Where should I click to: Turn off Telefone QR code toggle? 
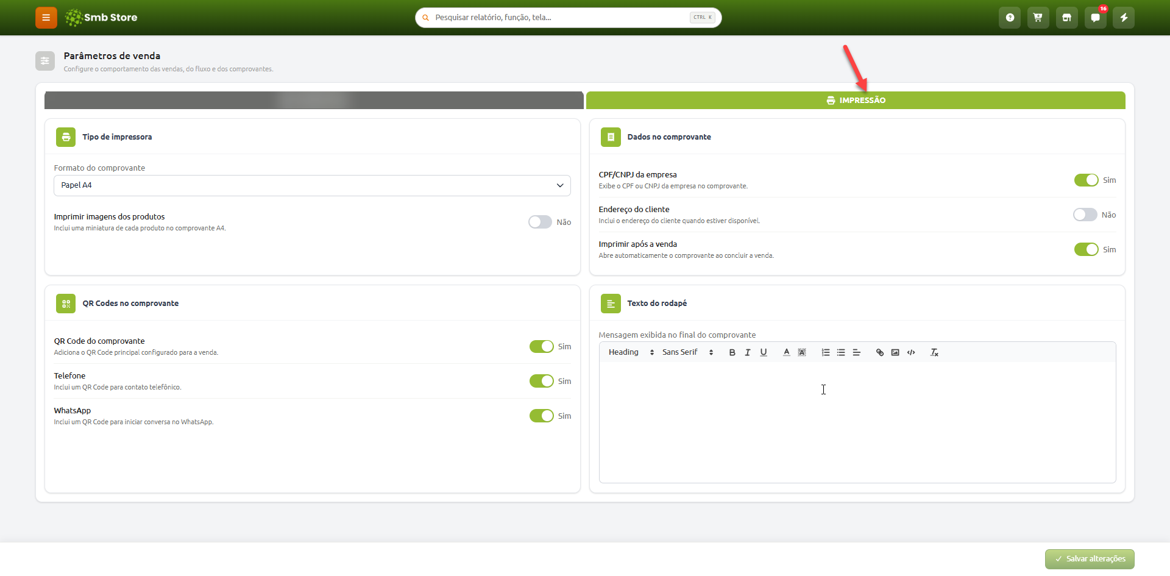(541, 381)
